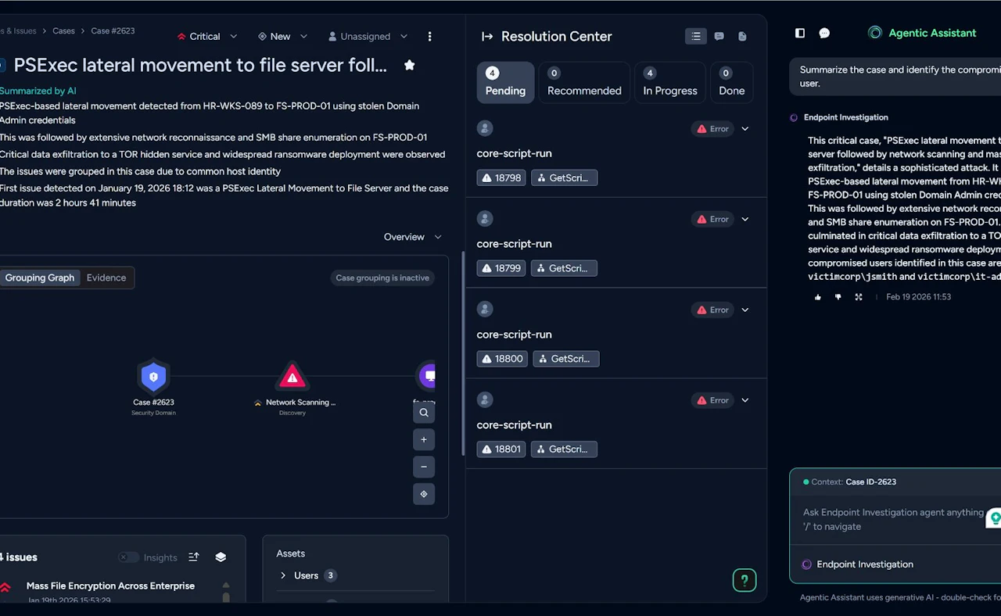Star the PSExec lateral movement case

409,65
